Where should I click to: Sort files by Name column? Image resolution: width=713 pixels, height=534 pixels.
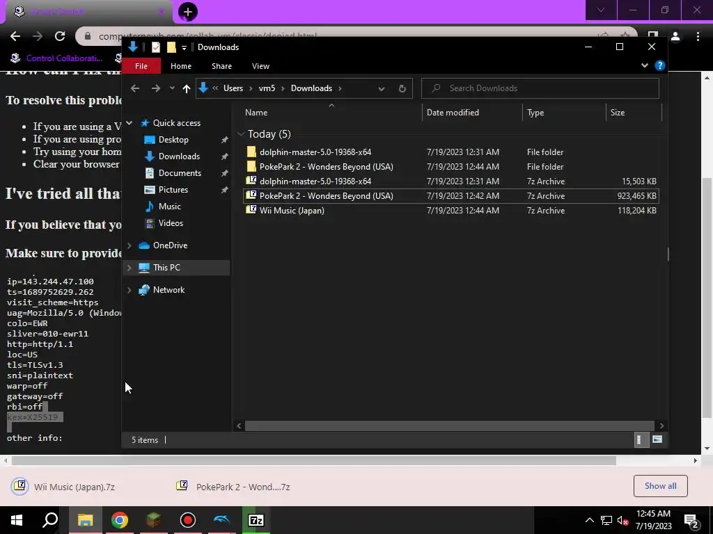(x=256, y=112)
